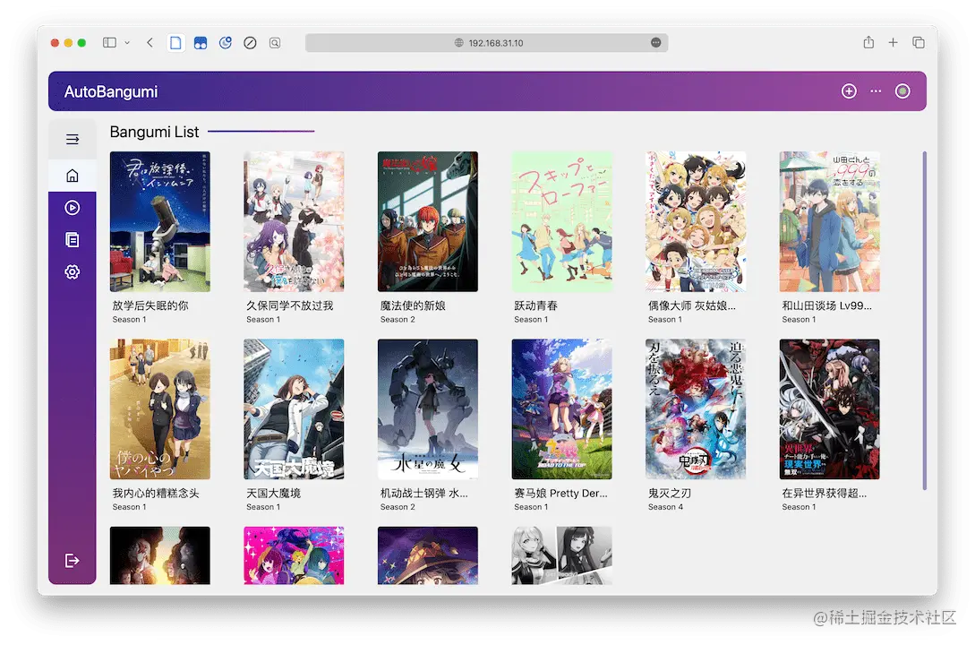
Task: Open the player sidebar icon
Action: pos(73,208)
